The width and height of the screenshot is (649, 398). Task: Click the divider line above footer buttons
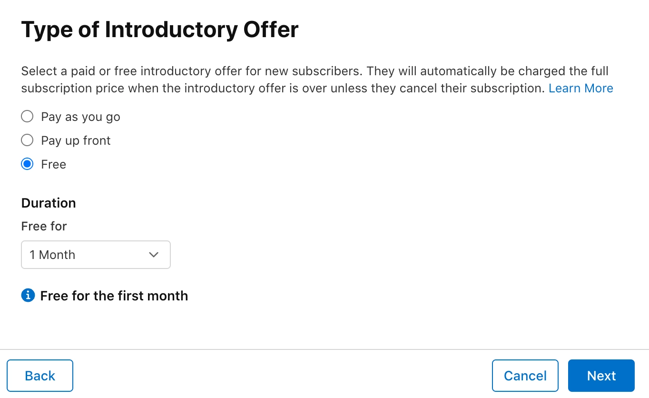click(324, 349)
